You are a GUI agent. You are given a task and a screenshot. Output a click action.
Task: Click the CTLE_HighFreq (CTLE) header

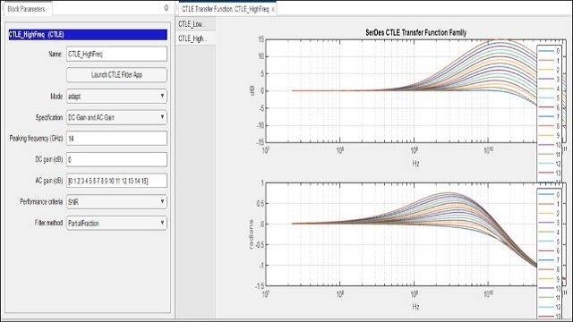(x=88, y=35)
